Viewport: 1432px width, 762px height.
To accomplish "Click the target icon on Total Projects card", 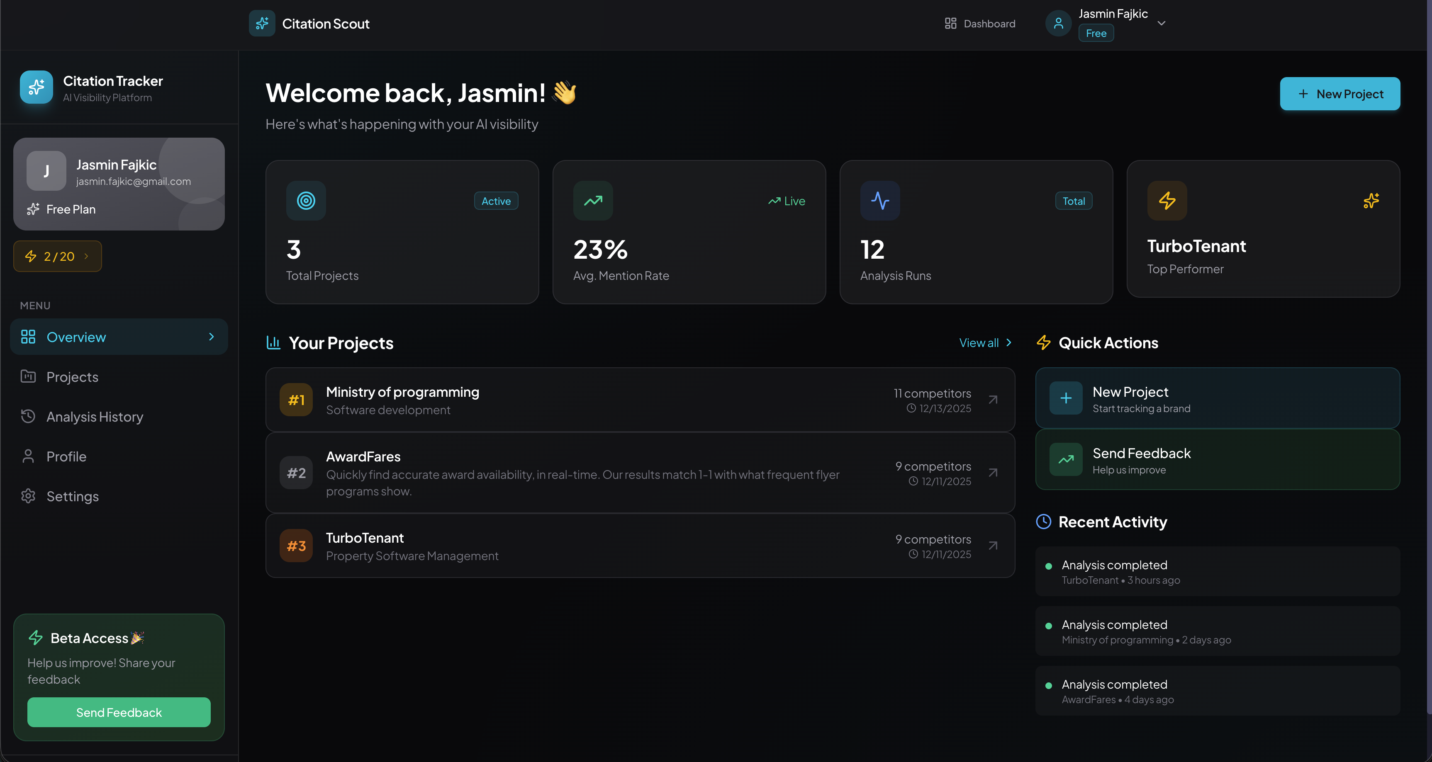I will 306,201.
